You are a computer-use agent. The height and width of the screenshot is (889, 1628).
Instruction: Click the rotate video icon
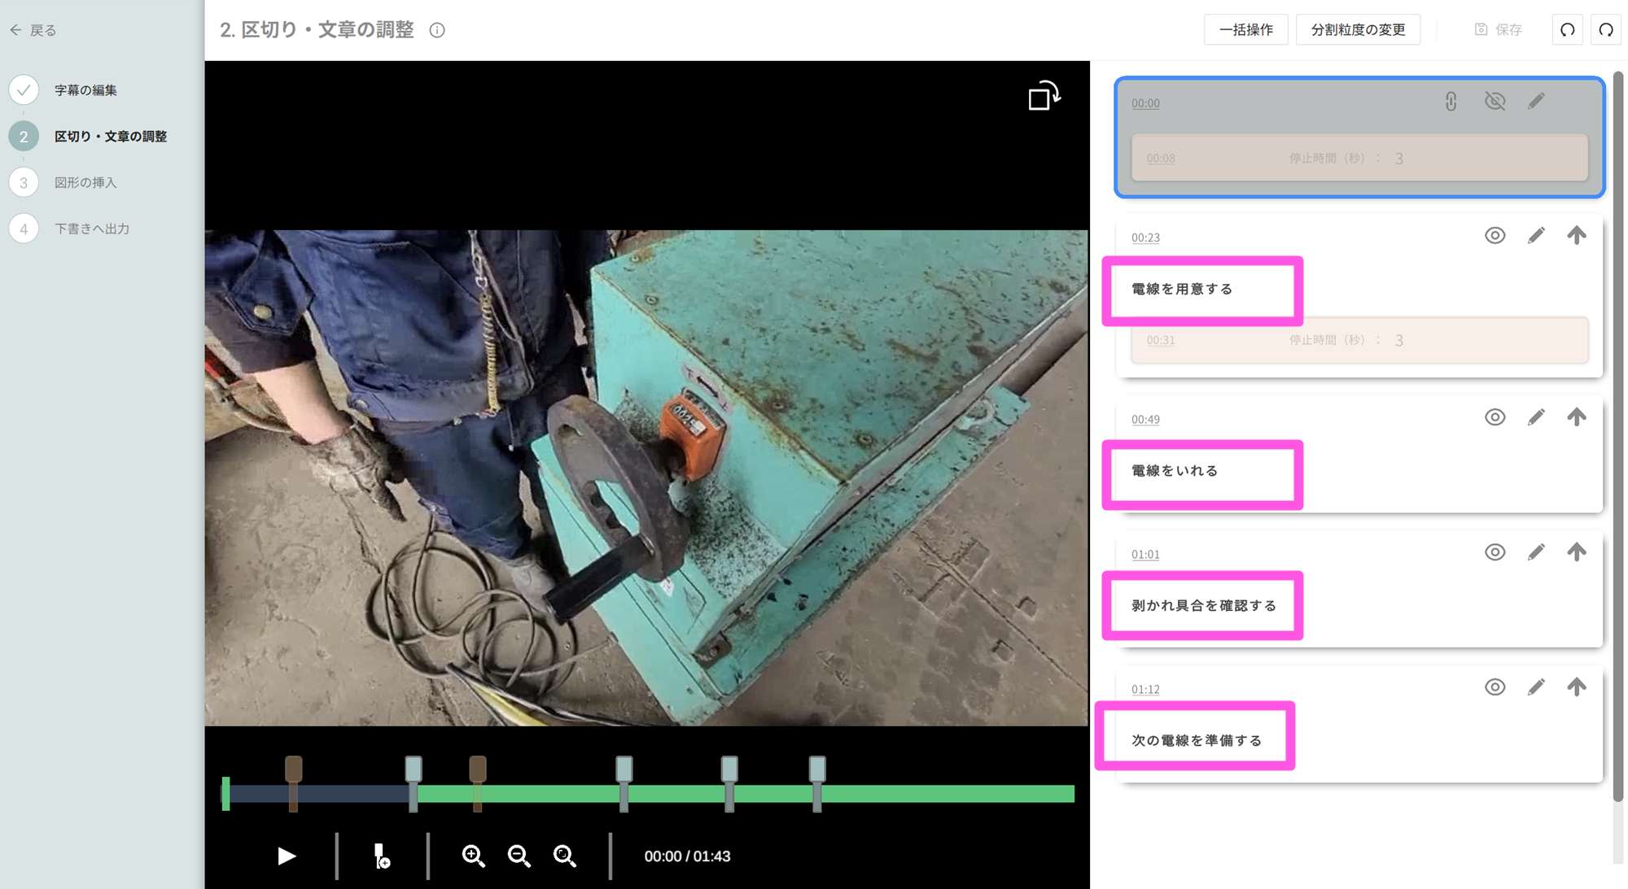tap(1044, 96)
